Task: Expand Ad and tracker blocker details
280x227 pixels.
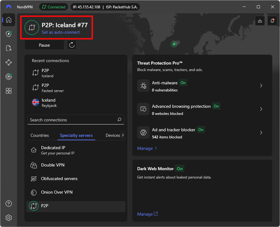Action: pos(261,132)
